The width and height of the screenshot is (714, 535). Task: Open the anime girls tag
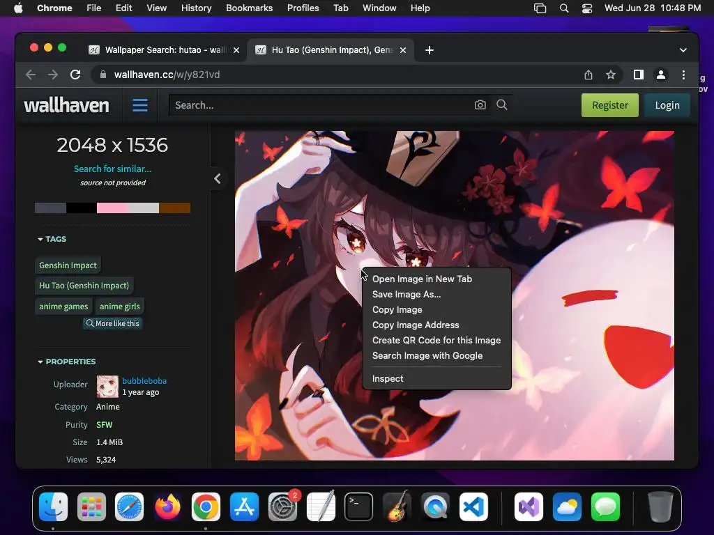coord(120,307)
